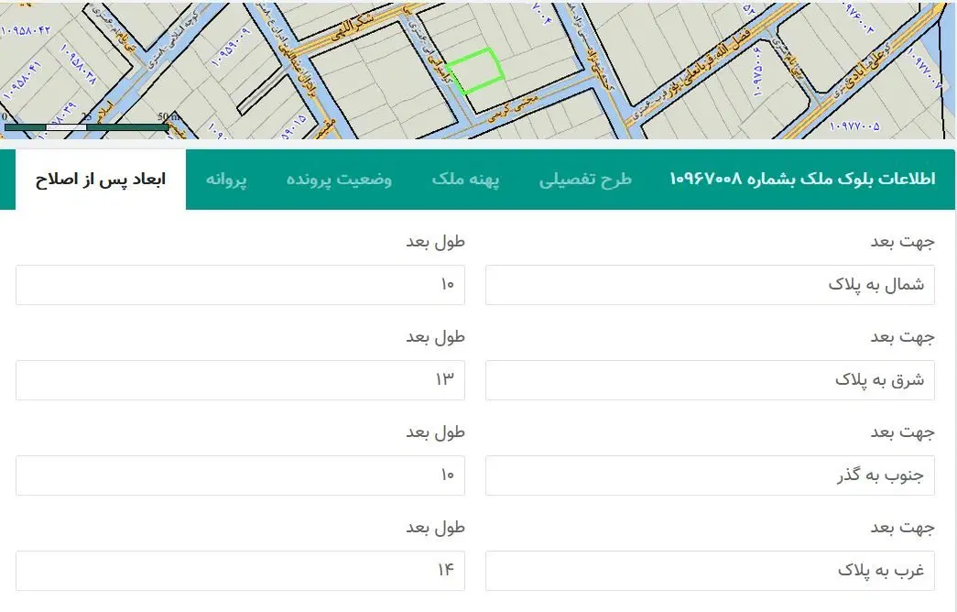Screen dimensions: 957x612
Task: Open اطلاعات بلوک ملک بشماره ۱۰۹۶۷۰۰۸ tab
Action: pyautogui.click(x=802, y=179)
